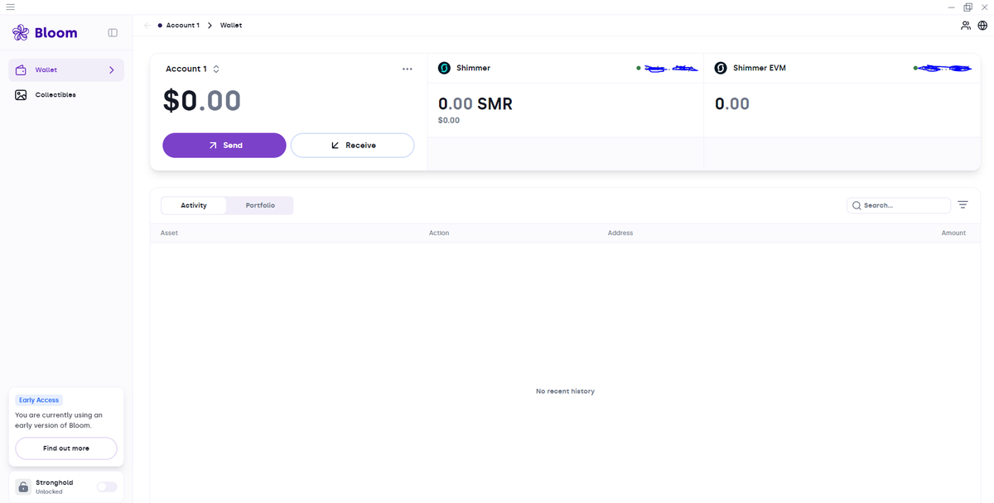Open the activity filter icon

click(963, 205)
